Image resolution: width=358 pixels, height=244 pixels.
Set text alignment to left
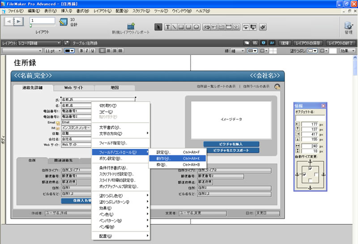pos(103,51)
